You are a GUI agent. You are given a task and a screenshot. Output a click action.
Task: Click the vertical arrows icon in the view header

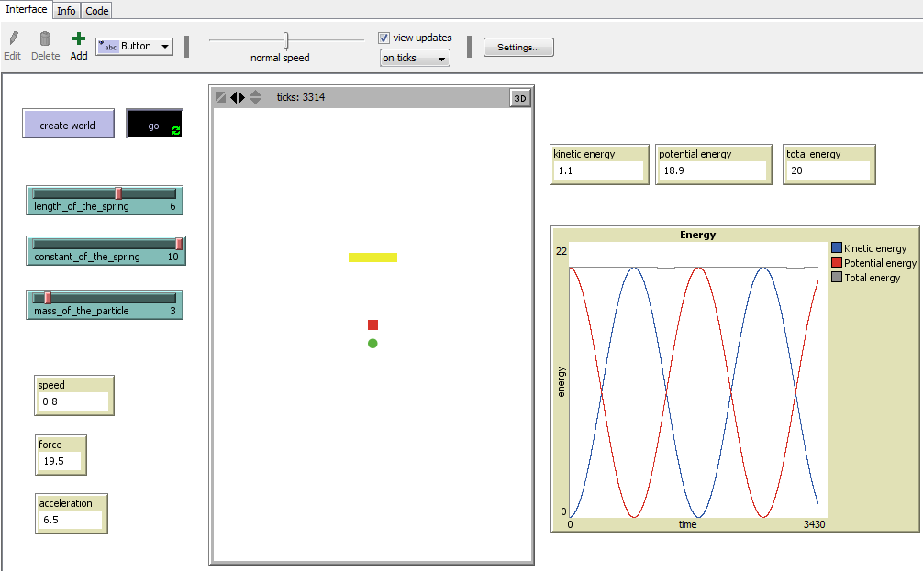pos(254,97)
